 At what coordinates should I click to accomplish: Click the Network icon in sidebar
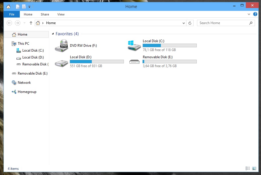[x=14, y=83]
